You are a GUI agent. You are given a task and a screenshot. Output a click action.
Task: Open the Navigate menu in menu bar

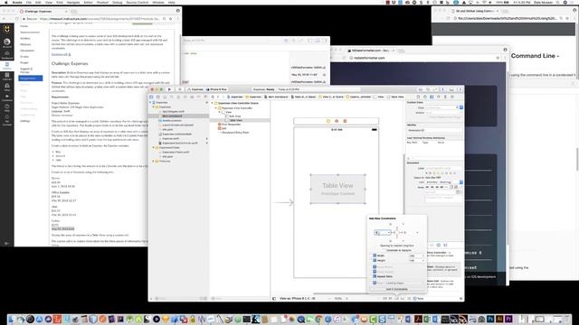tap(73, 2)
